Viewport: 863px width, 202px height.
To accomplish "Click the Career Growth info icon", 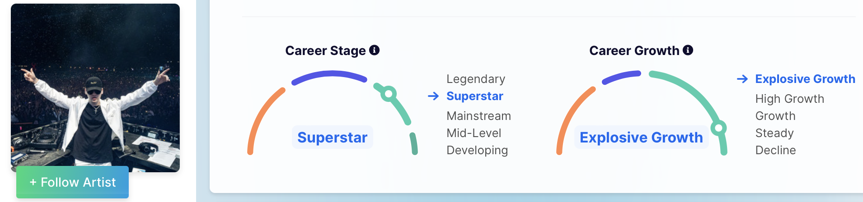I will (x=688, y=50).
